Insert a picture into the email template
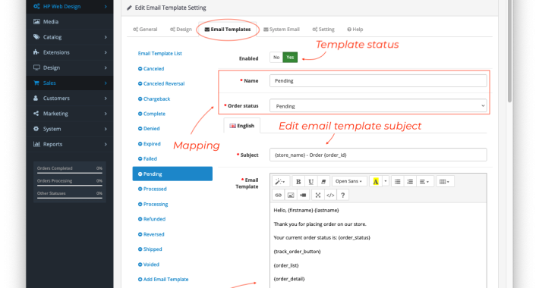539x288 pixels. point(291,195)
